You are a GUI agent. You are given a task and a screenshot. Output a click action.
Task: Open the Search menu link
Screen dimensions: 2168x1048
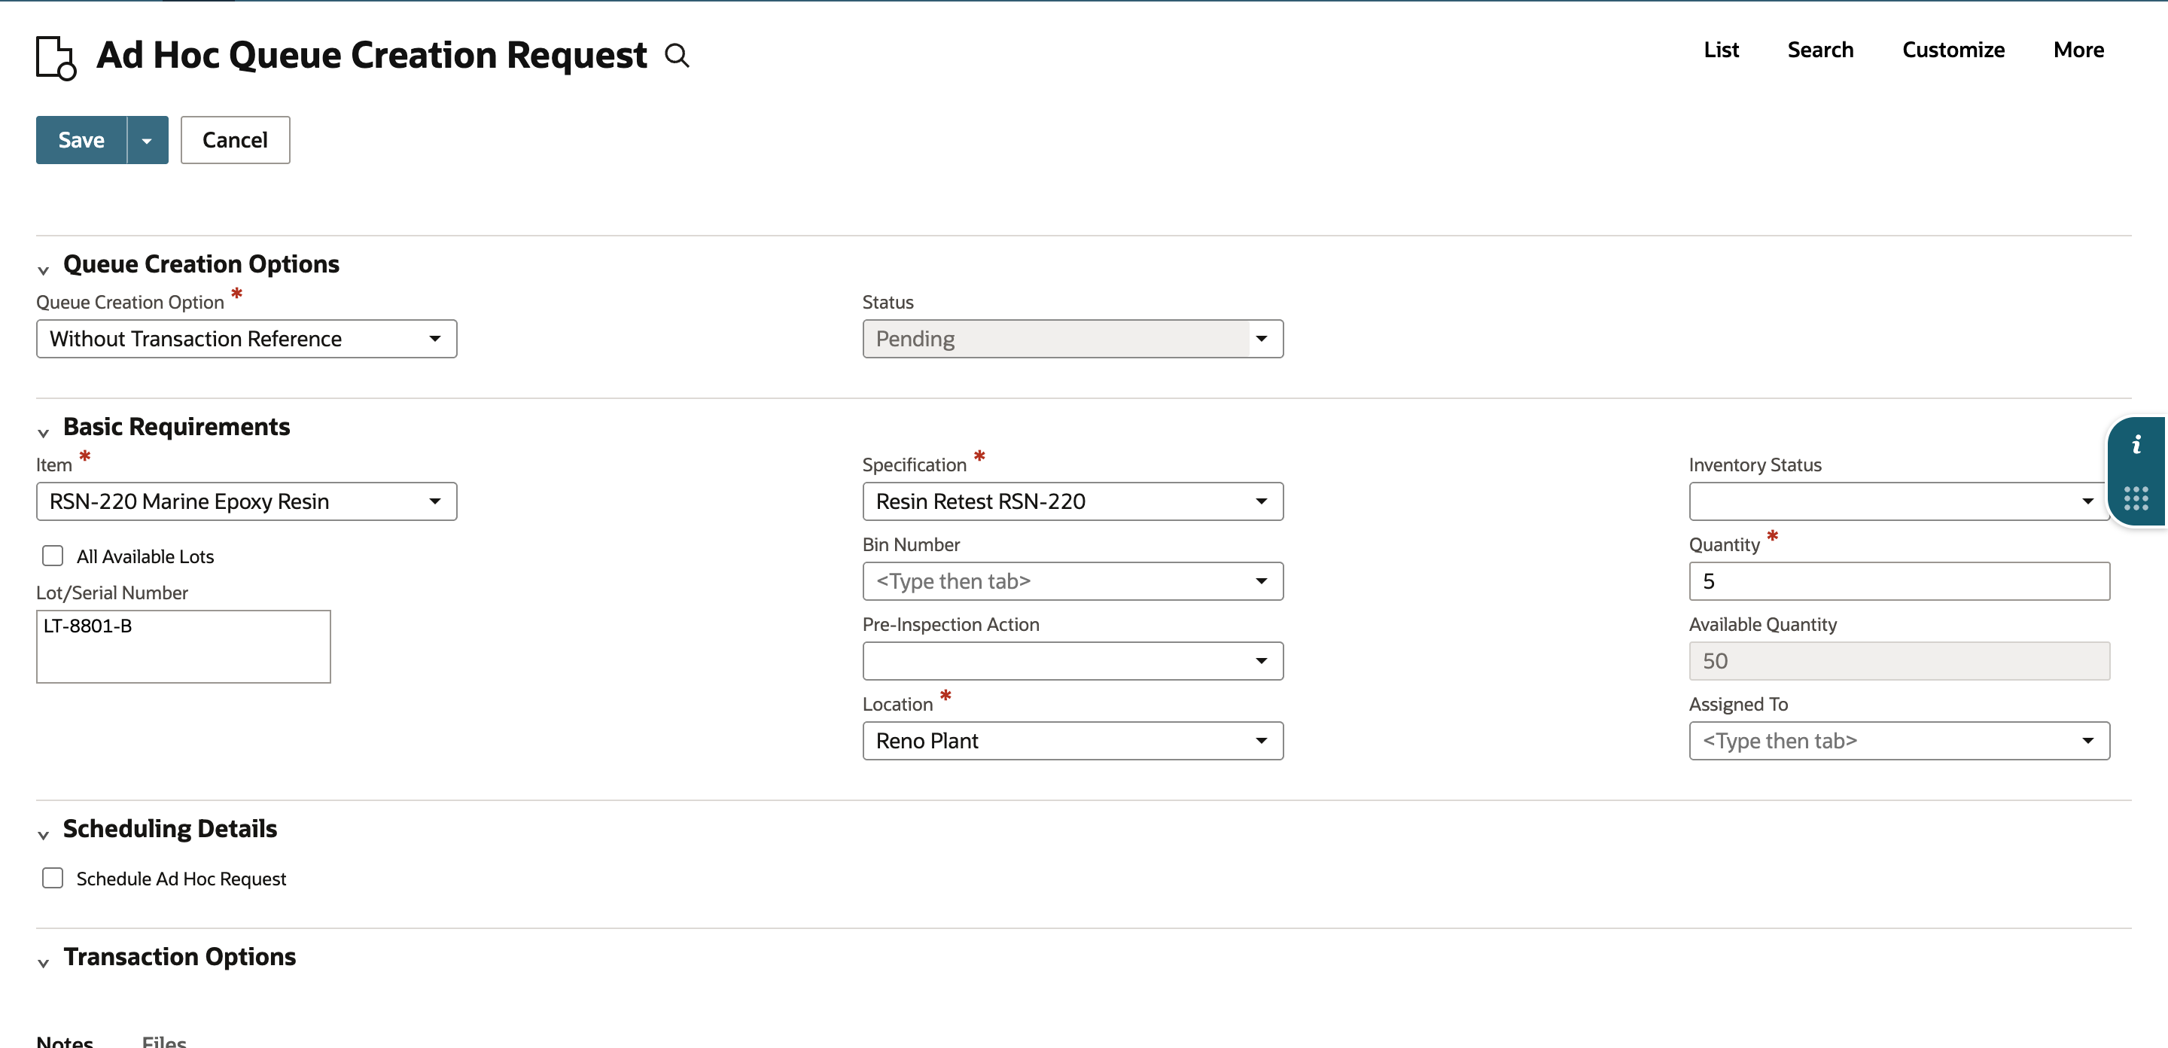tap(1820, 50)
